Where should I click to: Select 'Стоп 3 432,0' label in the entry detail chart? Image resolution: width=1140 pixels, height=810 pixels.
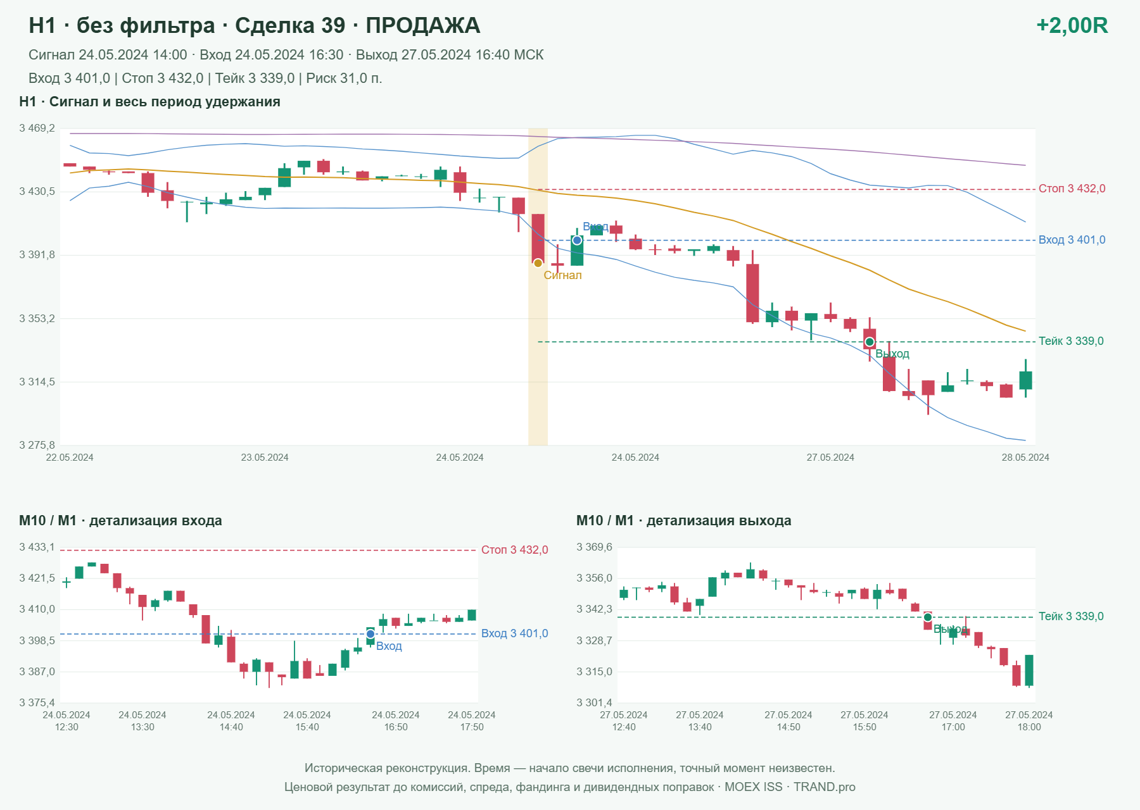coord(515,550)
